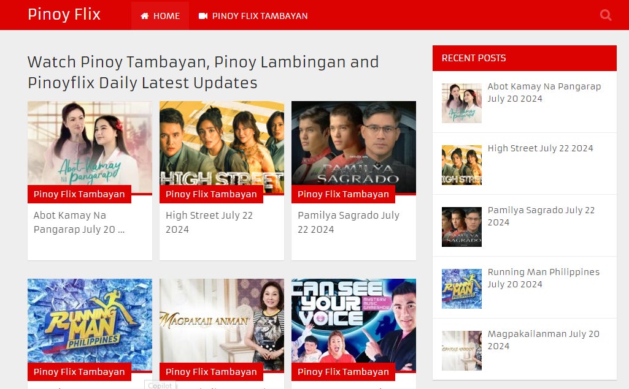The image size is (629, 389).
Task: Open 'High Street July 22 2024' card title
Action: coord(209,222)
